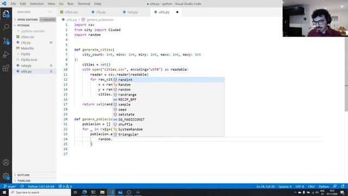Expand the Timeline section
The width and height of the screenshot is (348, 196).
pos(34,181)
